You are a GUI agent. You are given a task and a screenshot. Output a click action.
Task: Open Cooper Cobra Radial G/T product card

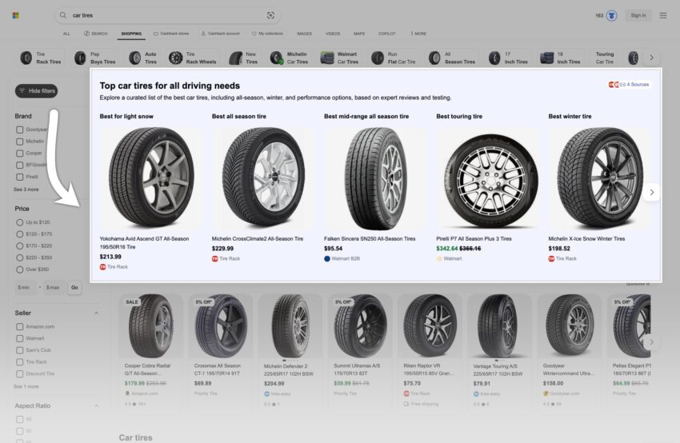(151, 351)
